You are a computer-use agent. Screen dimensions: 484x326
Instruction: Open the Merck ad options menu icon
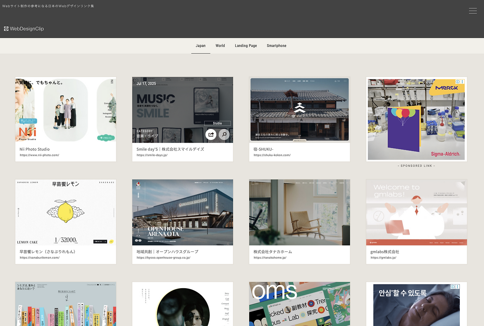click(x=462, y=82)
